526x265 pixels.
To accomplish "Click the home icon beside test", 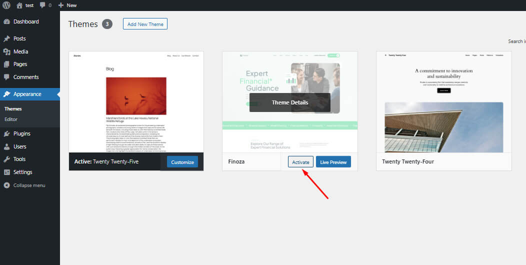I will [x=19, y=5].
